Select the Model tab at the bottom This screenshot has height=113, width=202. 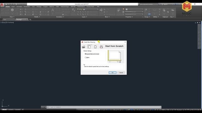coord(4,110)
